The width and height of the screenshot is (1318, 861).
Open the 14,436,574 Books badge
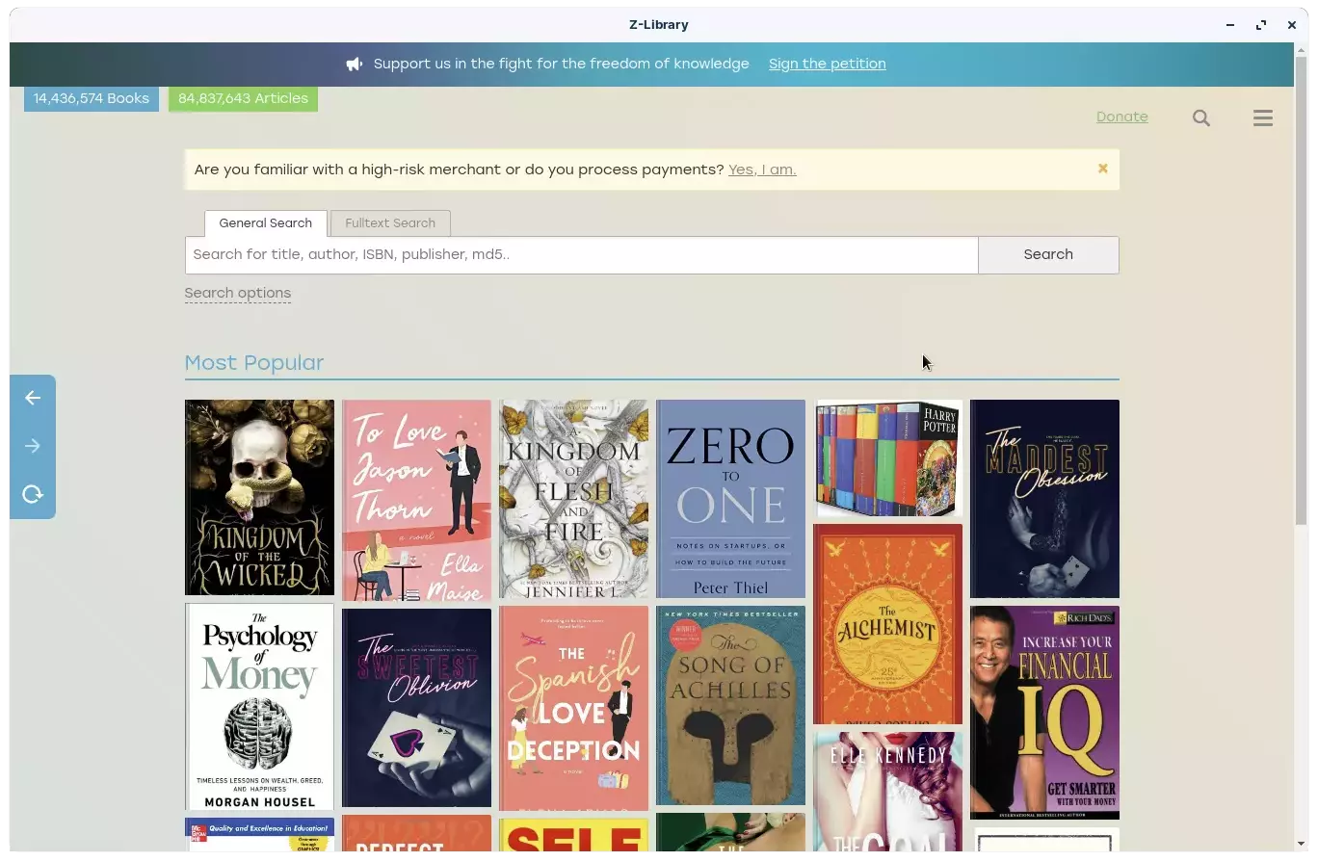(x=91, y=98)
